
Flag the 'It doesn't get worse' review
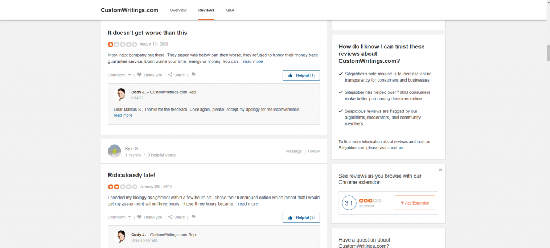pyautogui.click(x=193, y=75)
